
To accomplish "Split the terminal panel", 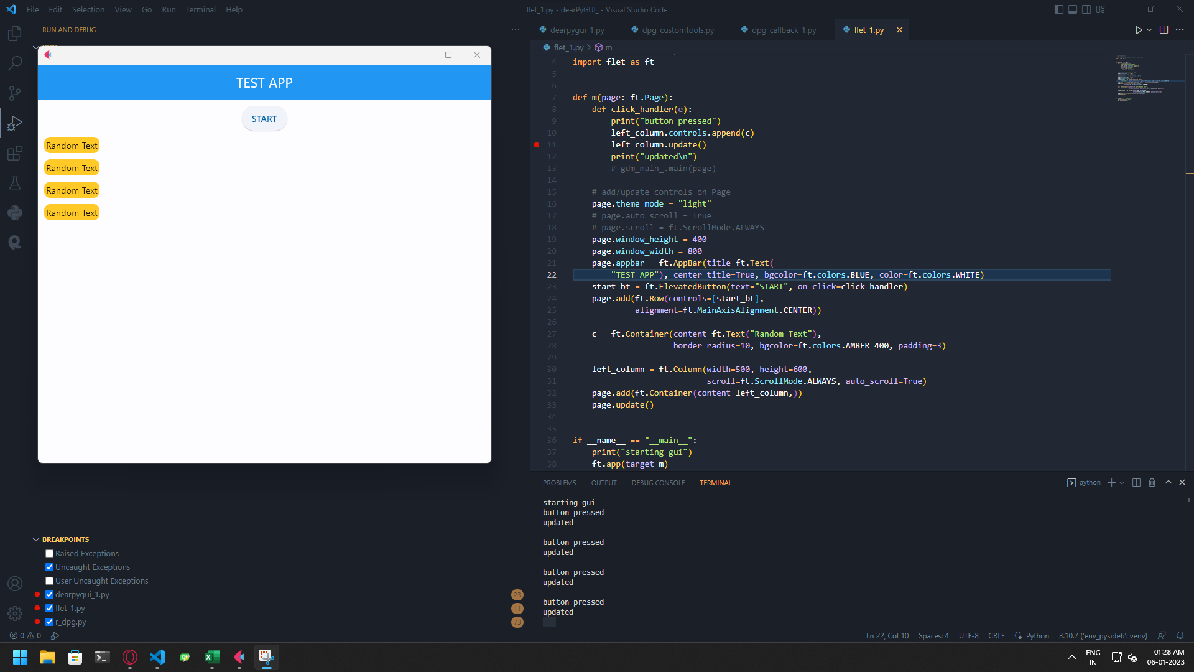I will pyautogui.click(x=1136, y=483).
